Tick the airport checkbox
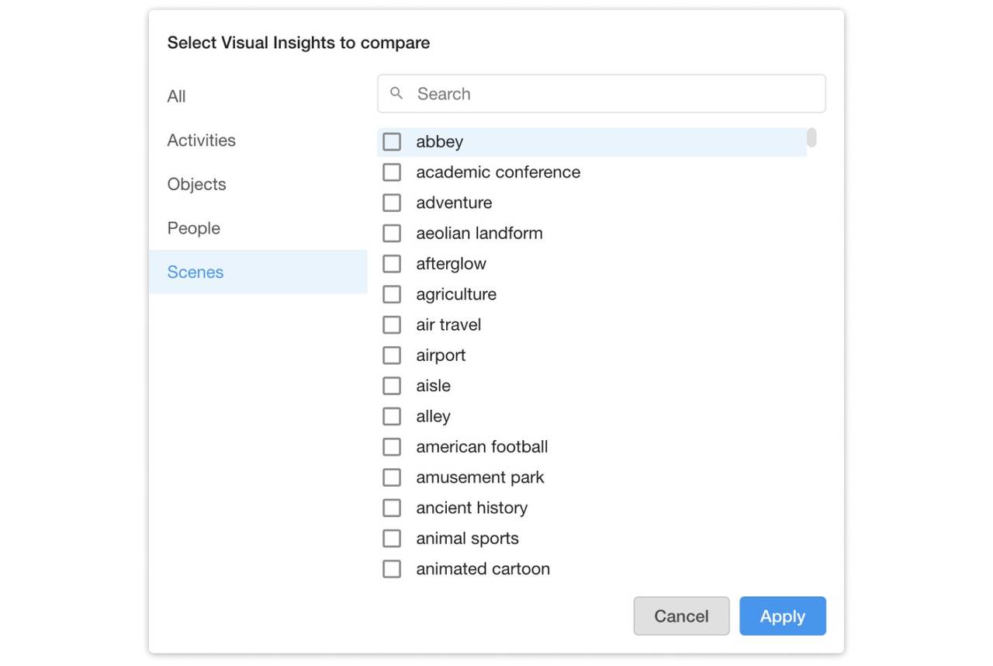The width and height of the screenshot is (993, 666). [392, 356]
